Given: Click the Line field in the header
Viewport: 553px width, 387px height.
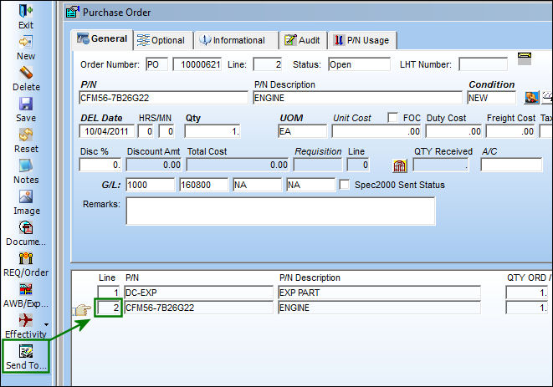Looking at the screenshot, I should [268, 64].
